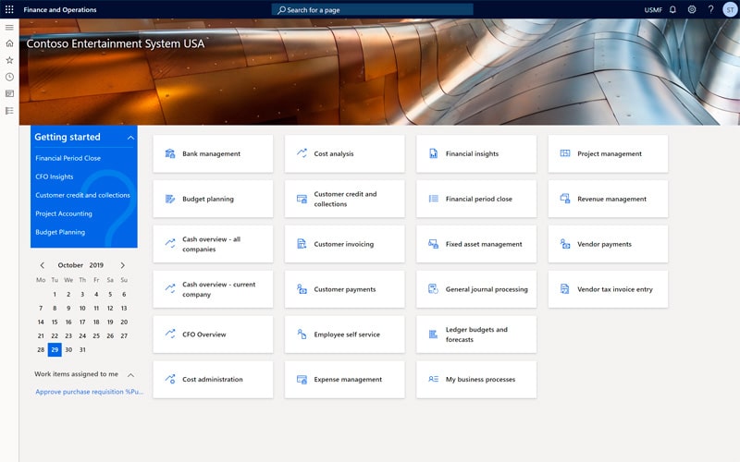This screenshot has height=462, width=740.
Task: Select October 29 on the calendar
Action: tap(55, 350)
